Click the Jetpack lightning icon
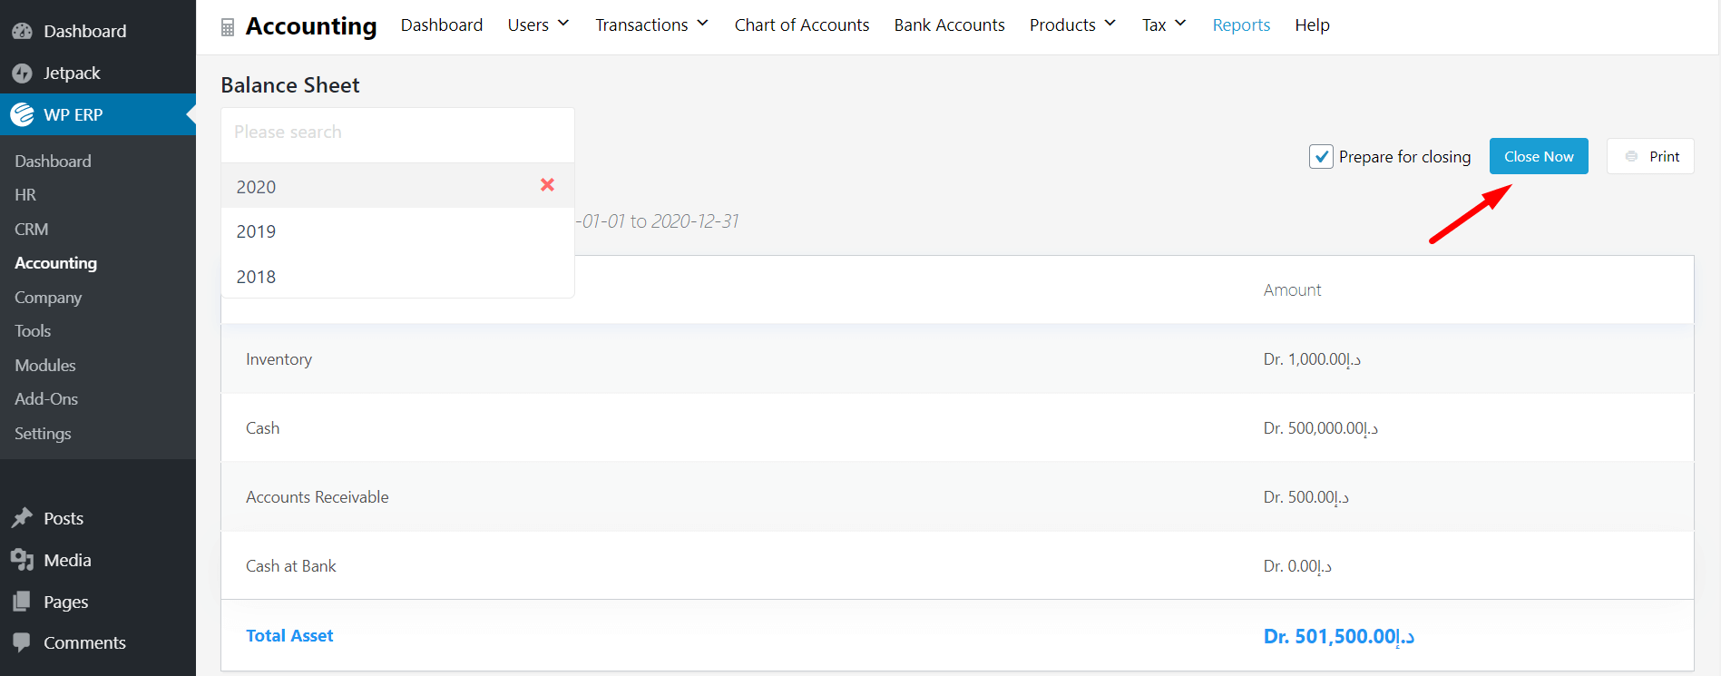Image resolution: width=1721 pixels, height=676 pixels. pyautogui.click(x=23, y=73)
